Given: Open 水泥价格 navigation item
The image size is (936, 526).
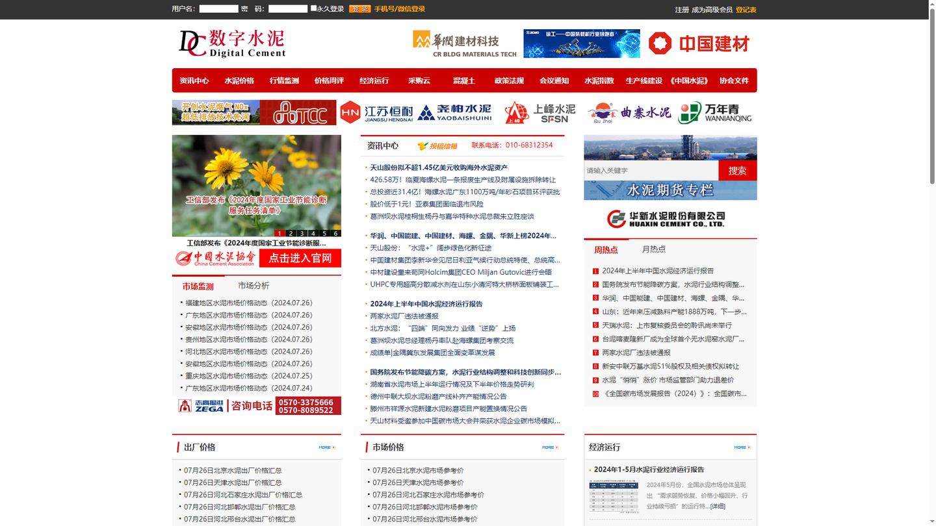Looking at the screenshot, I should pyautogui.click(x=239, y=81).
